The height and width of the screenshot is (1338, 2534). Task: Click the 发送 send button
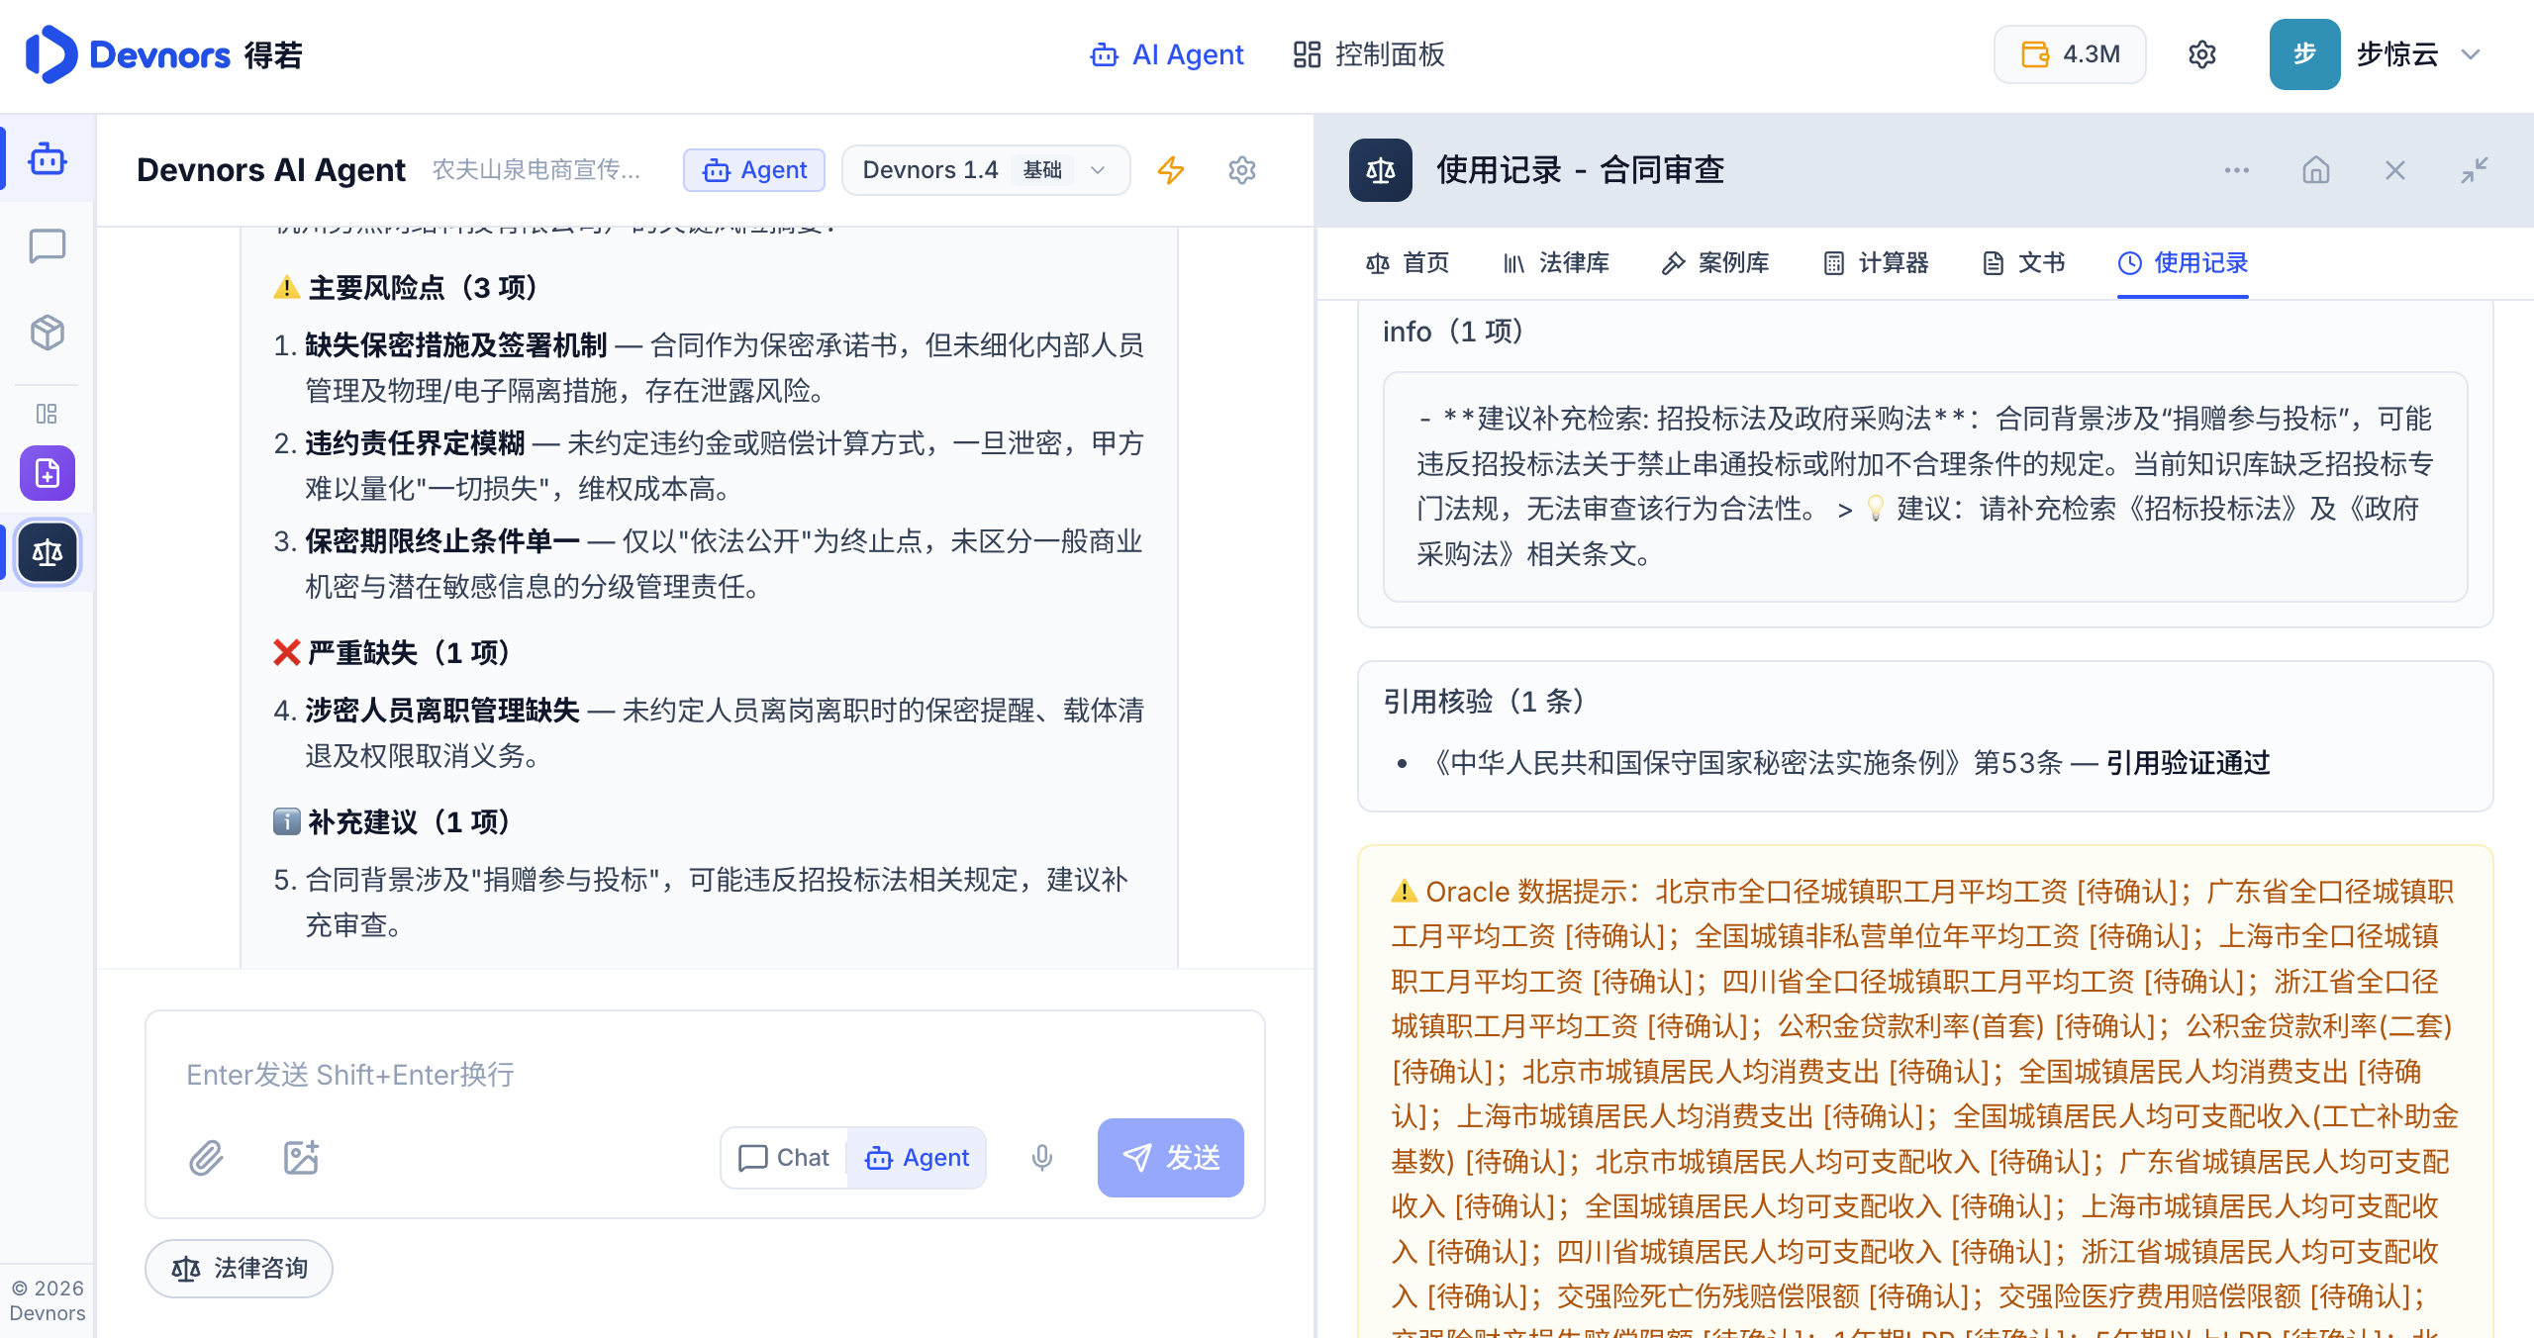point(1170,1157)
